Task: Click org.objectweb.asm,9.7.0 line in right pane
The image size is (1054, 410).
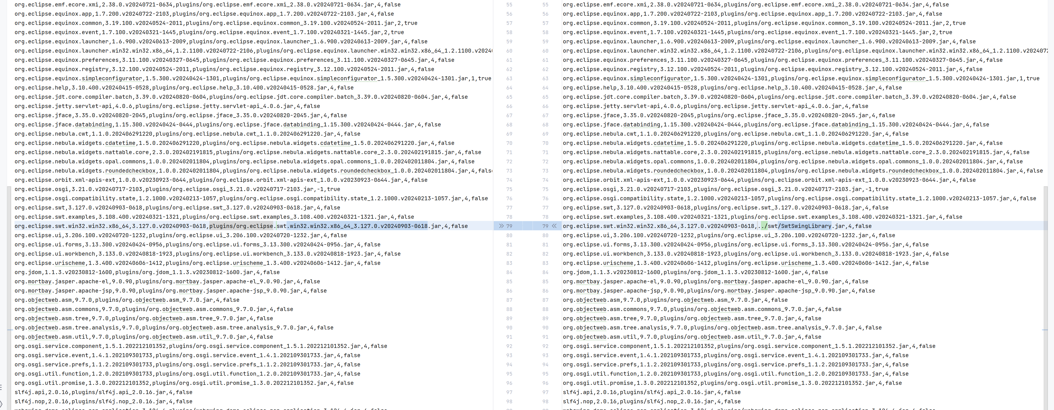Action: coord(675,300)
